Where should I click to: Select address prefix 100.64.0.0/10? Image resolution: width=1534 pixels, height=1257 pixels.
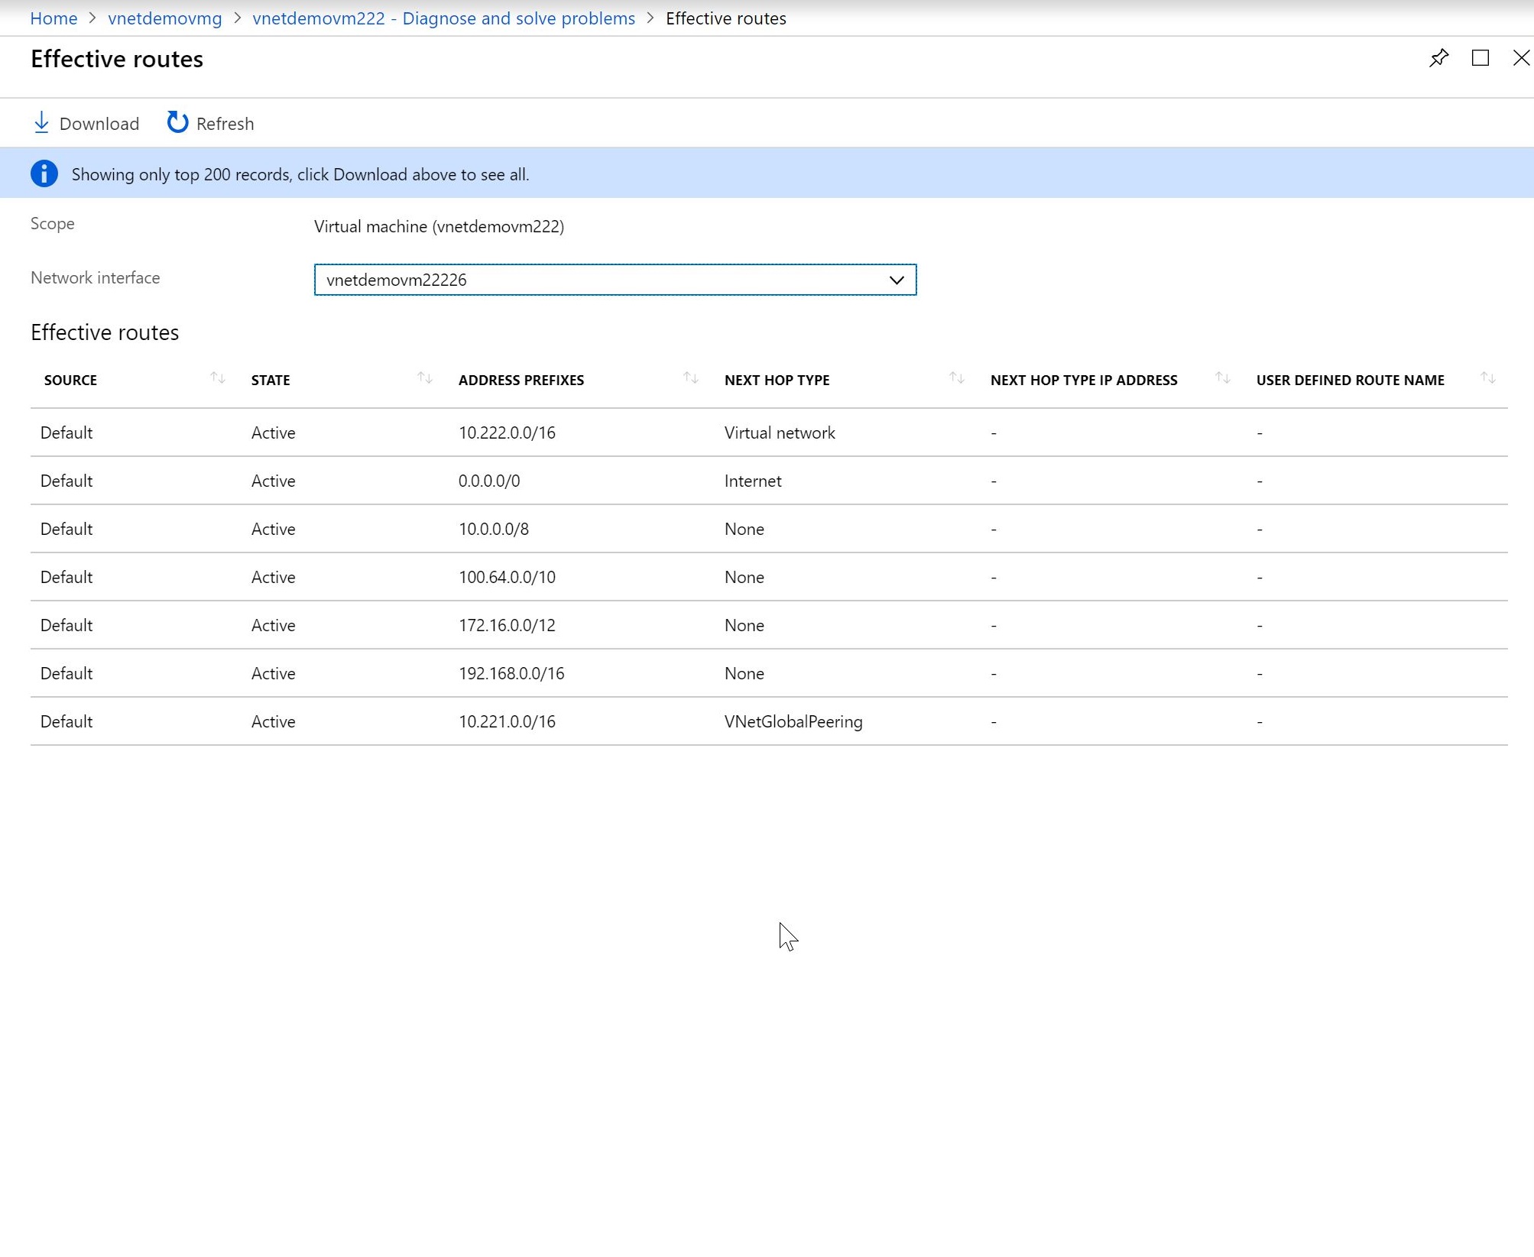pyautogui.click(x=508, y=577)
